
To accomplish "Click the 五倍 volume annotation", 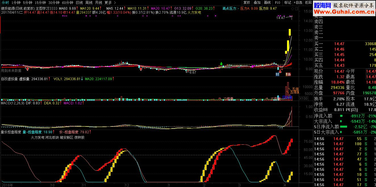I will pyautogui.click(x=296, y=89).
